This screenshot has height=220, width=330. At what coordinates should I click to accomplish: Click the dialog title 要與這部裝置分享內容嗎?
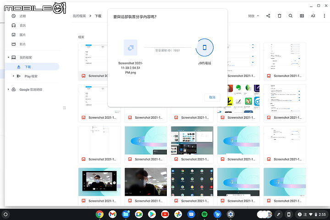[135, 17]
